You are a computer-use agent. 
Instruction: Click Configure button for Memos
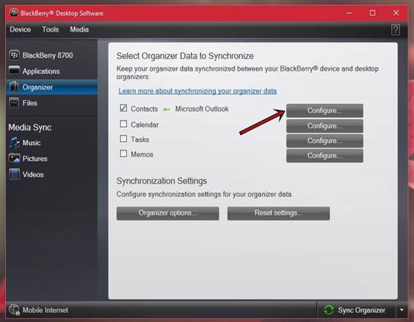[324, 155]
